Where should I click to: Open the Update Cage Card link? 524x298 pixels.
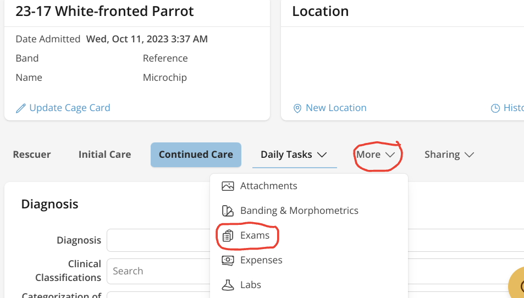69,108
